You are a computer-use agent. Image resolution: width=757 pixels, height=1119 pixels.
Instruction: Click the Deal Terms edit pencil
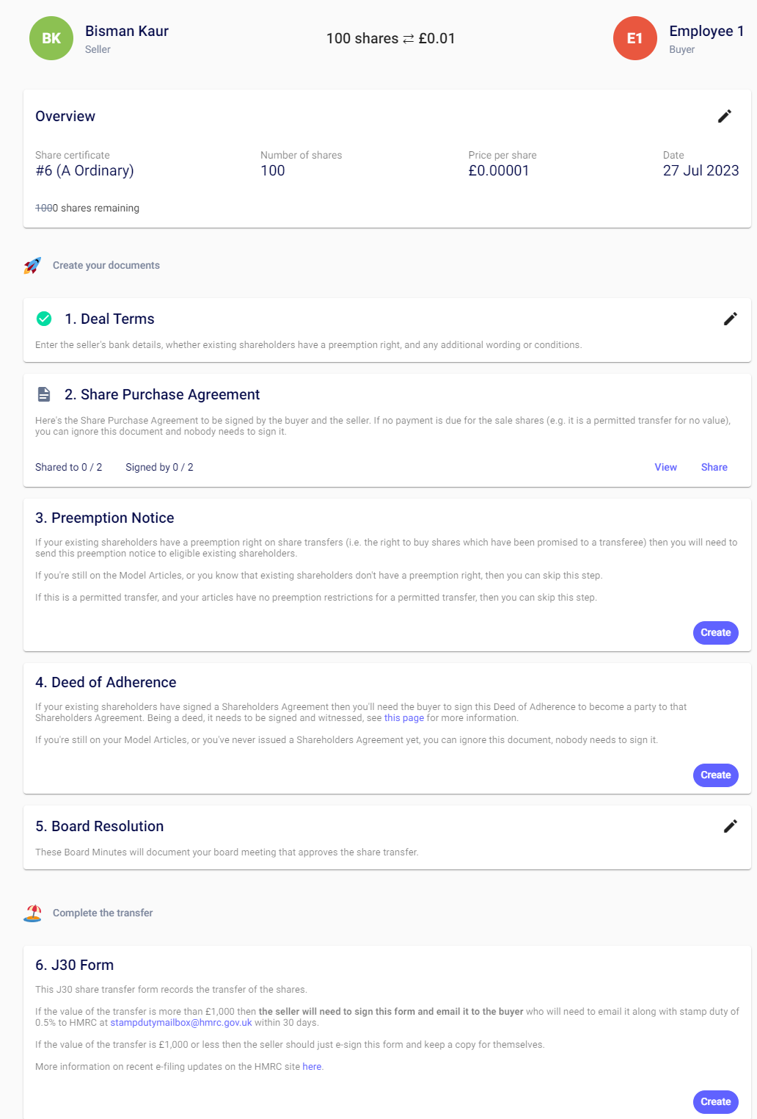coord(730,319)
